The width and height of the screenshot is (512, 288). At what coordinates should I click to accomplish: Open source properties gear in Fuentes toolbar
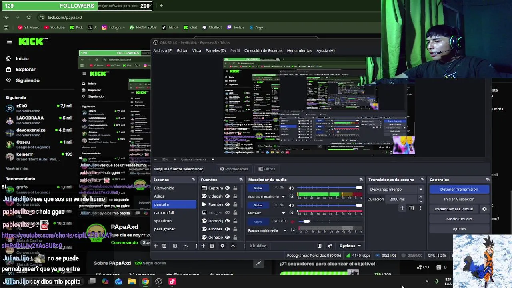coord(222,246)
